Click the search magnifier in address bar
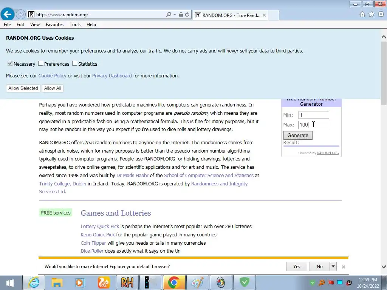This screenshot has height=290, width=387. (169, 15)
